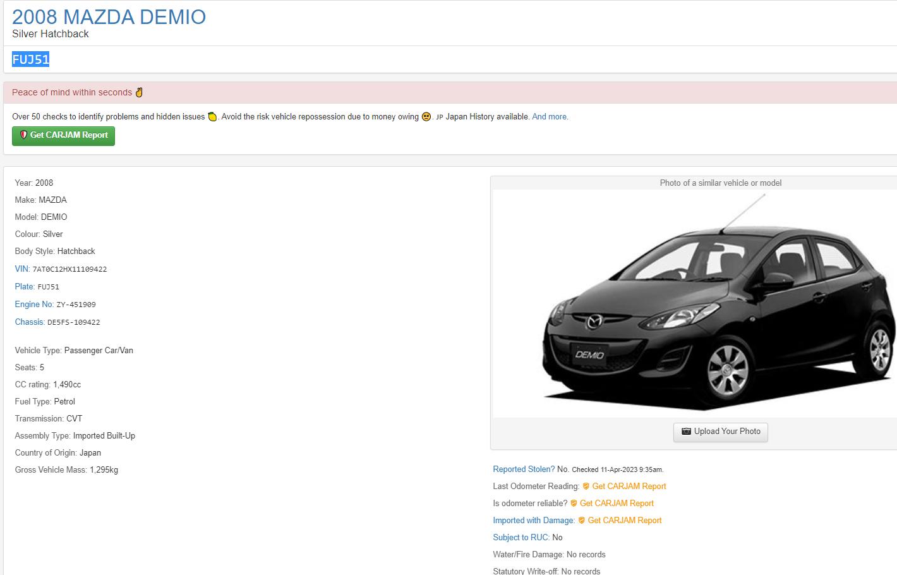Image resolution: width=897 pixels, height=575 pixels.
Task: Click the shield icon next to Is odometer reliable
Action: [x=574, y=504]
